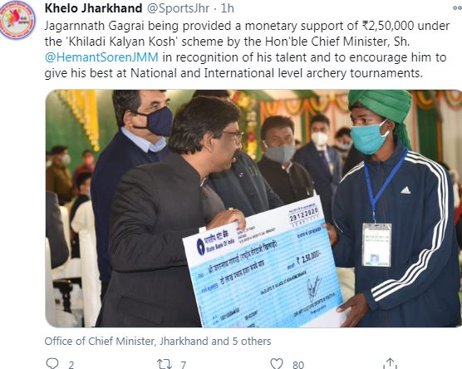Open the 1h timestamp link
The width and height of the screenshot is (462, 369).
227,8
